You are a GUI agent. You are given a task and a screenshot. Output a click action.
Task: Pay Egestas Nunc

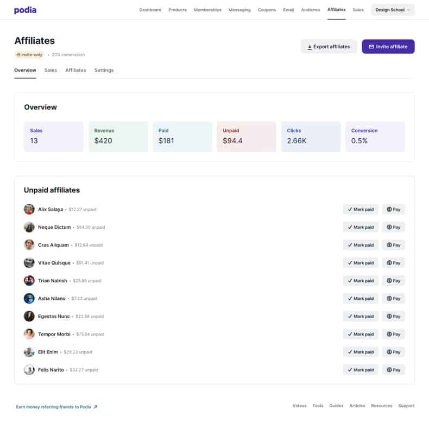(x=394, y=316)
